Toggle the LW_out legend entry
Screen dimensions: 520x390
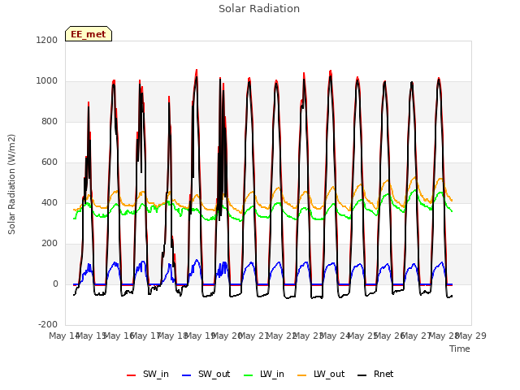click(x=321, y=374)
